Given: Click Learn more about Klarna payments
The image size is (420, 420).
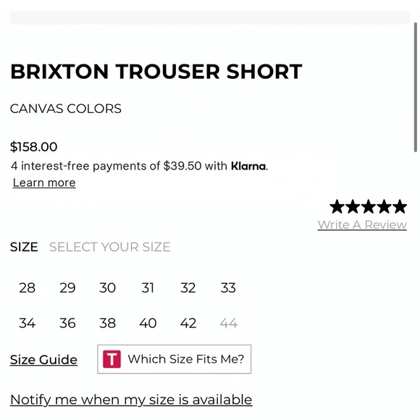Looking at the screenshot, I should pos(44,182).
